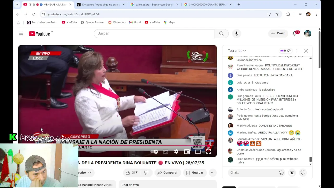Open the Quotes Browser bookmark
This screenshot has height=188, width=334.
tap(93, 22)
